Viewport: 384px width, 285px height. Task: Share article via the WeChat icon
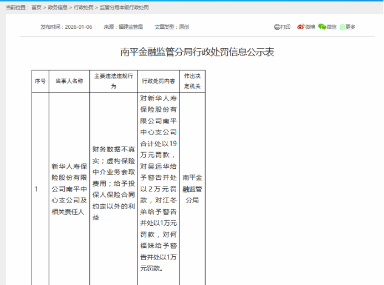click(x=322, y=27)
